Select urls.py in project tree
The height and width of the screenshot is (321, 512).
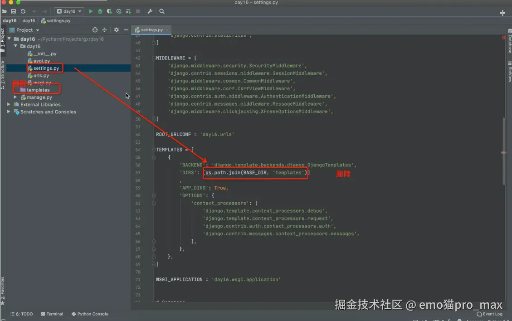click(x=38, y=75)
